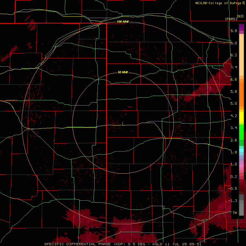Viewport: 246px width, 246px height.
Task: Click the 9.8 value on color scale
Action: [x=234, y=31]
